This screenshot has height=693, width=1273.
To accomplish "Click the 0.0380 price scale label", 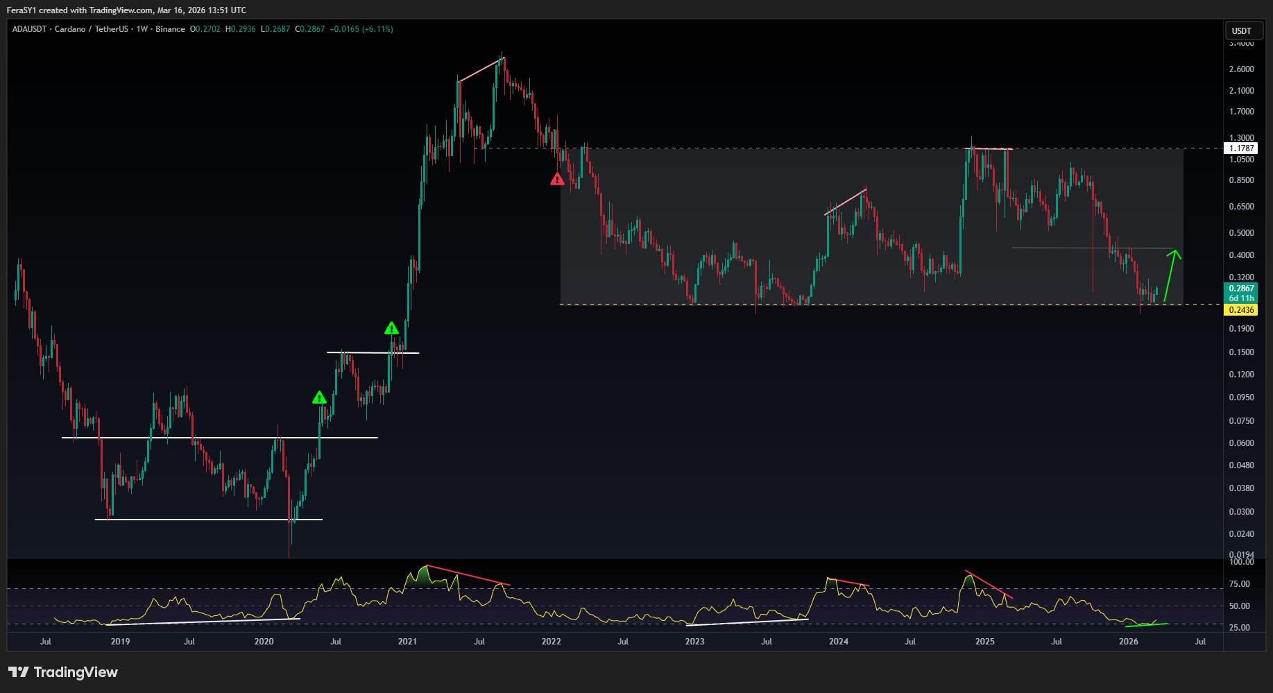I will pos(1242,488).
